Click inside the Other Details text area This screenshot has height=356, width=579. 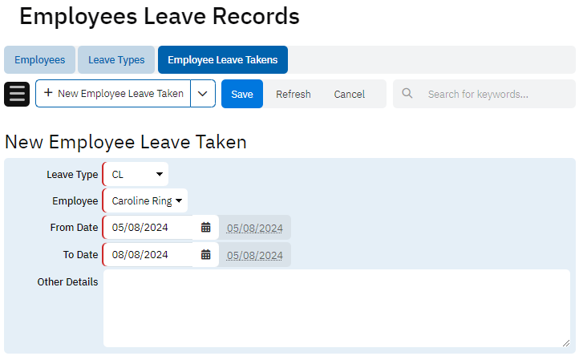[337, 309]
